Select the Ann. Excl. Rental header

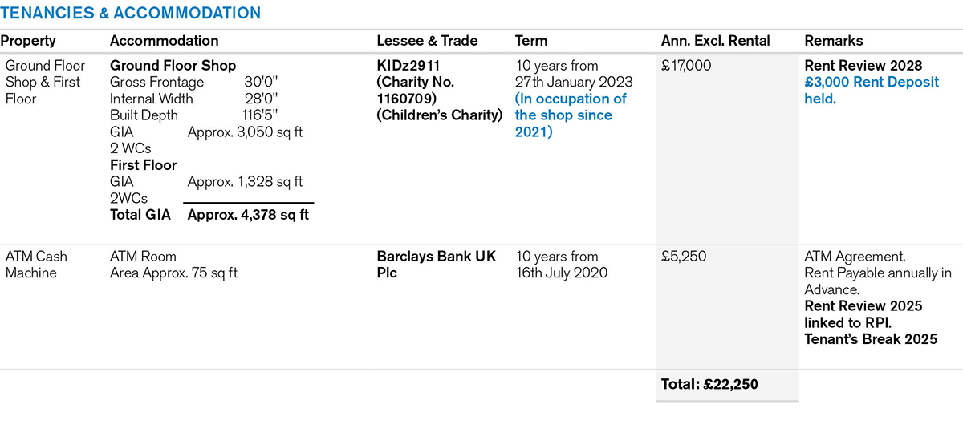715,41
